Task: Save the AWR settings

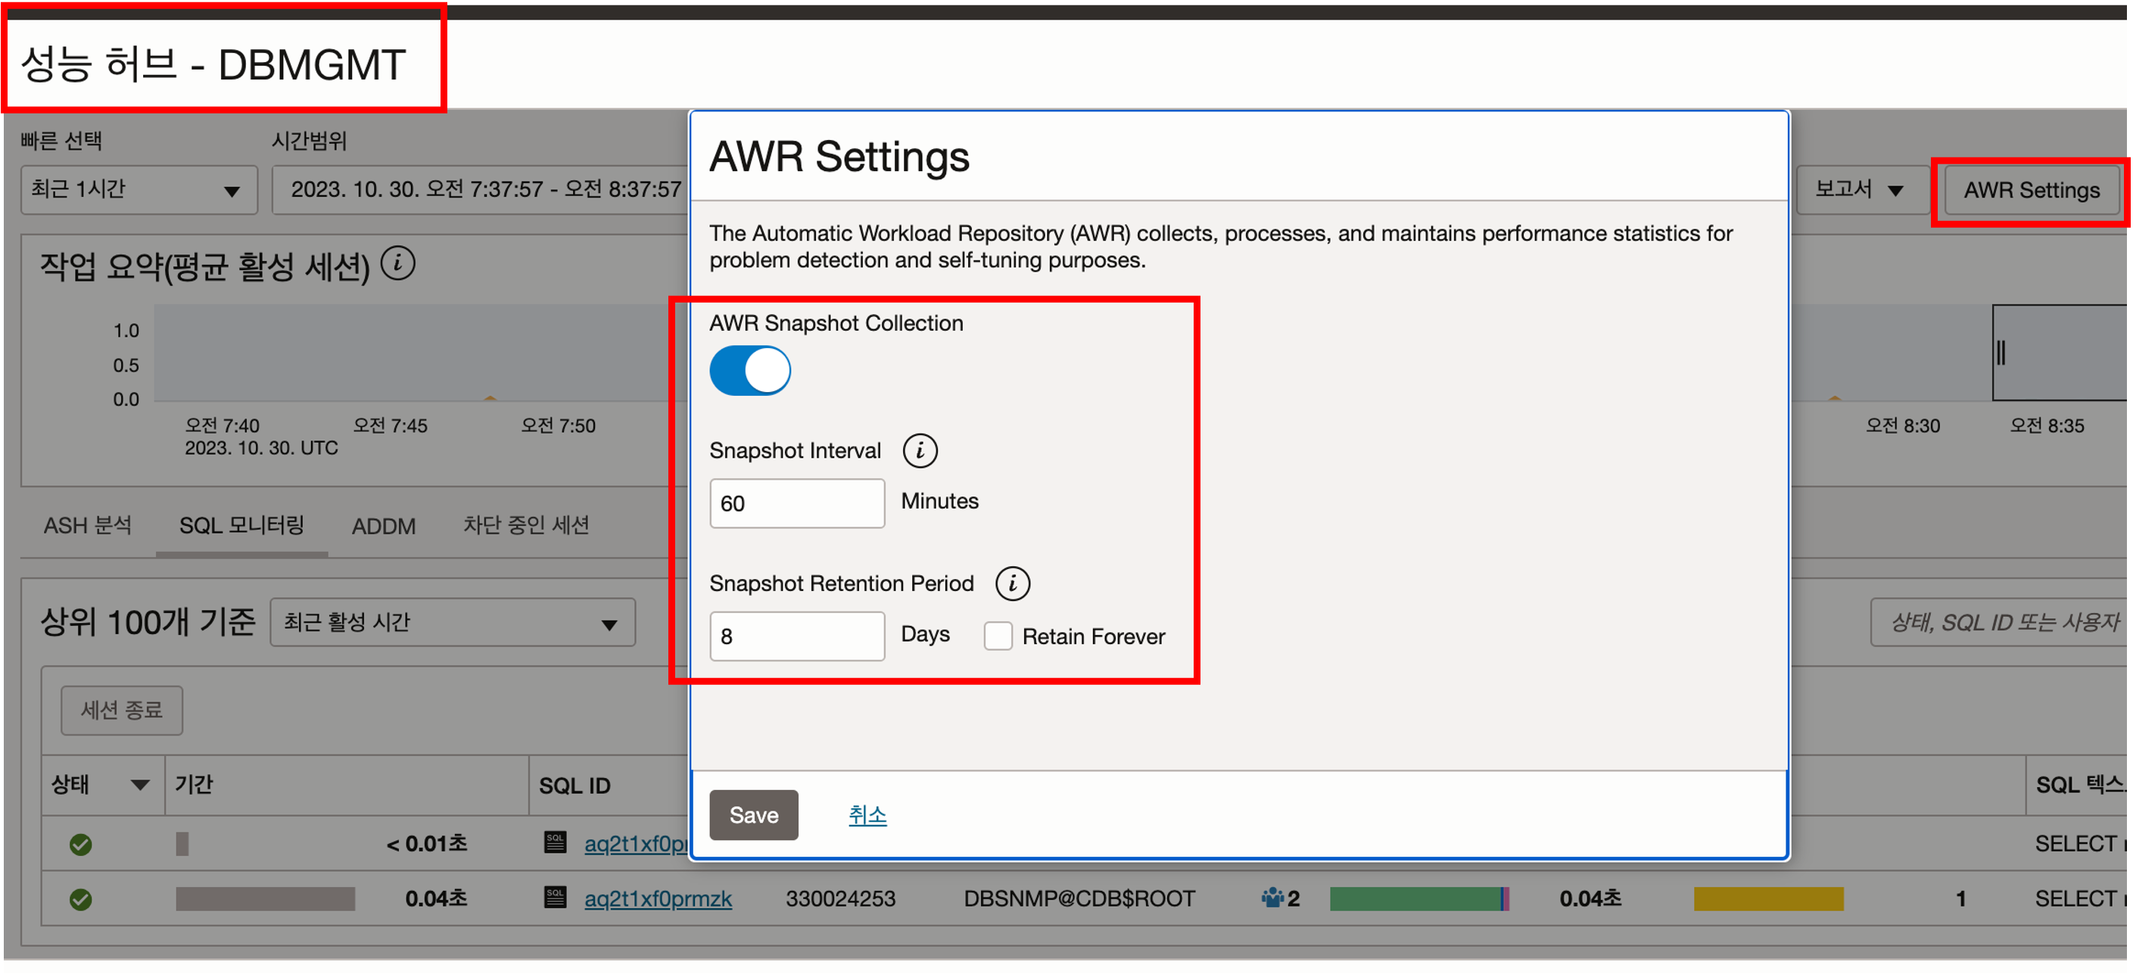Action: click(x=753, y=815)
